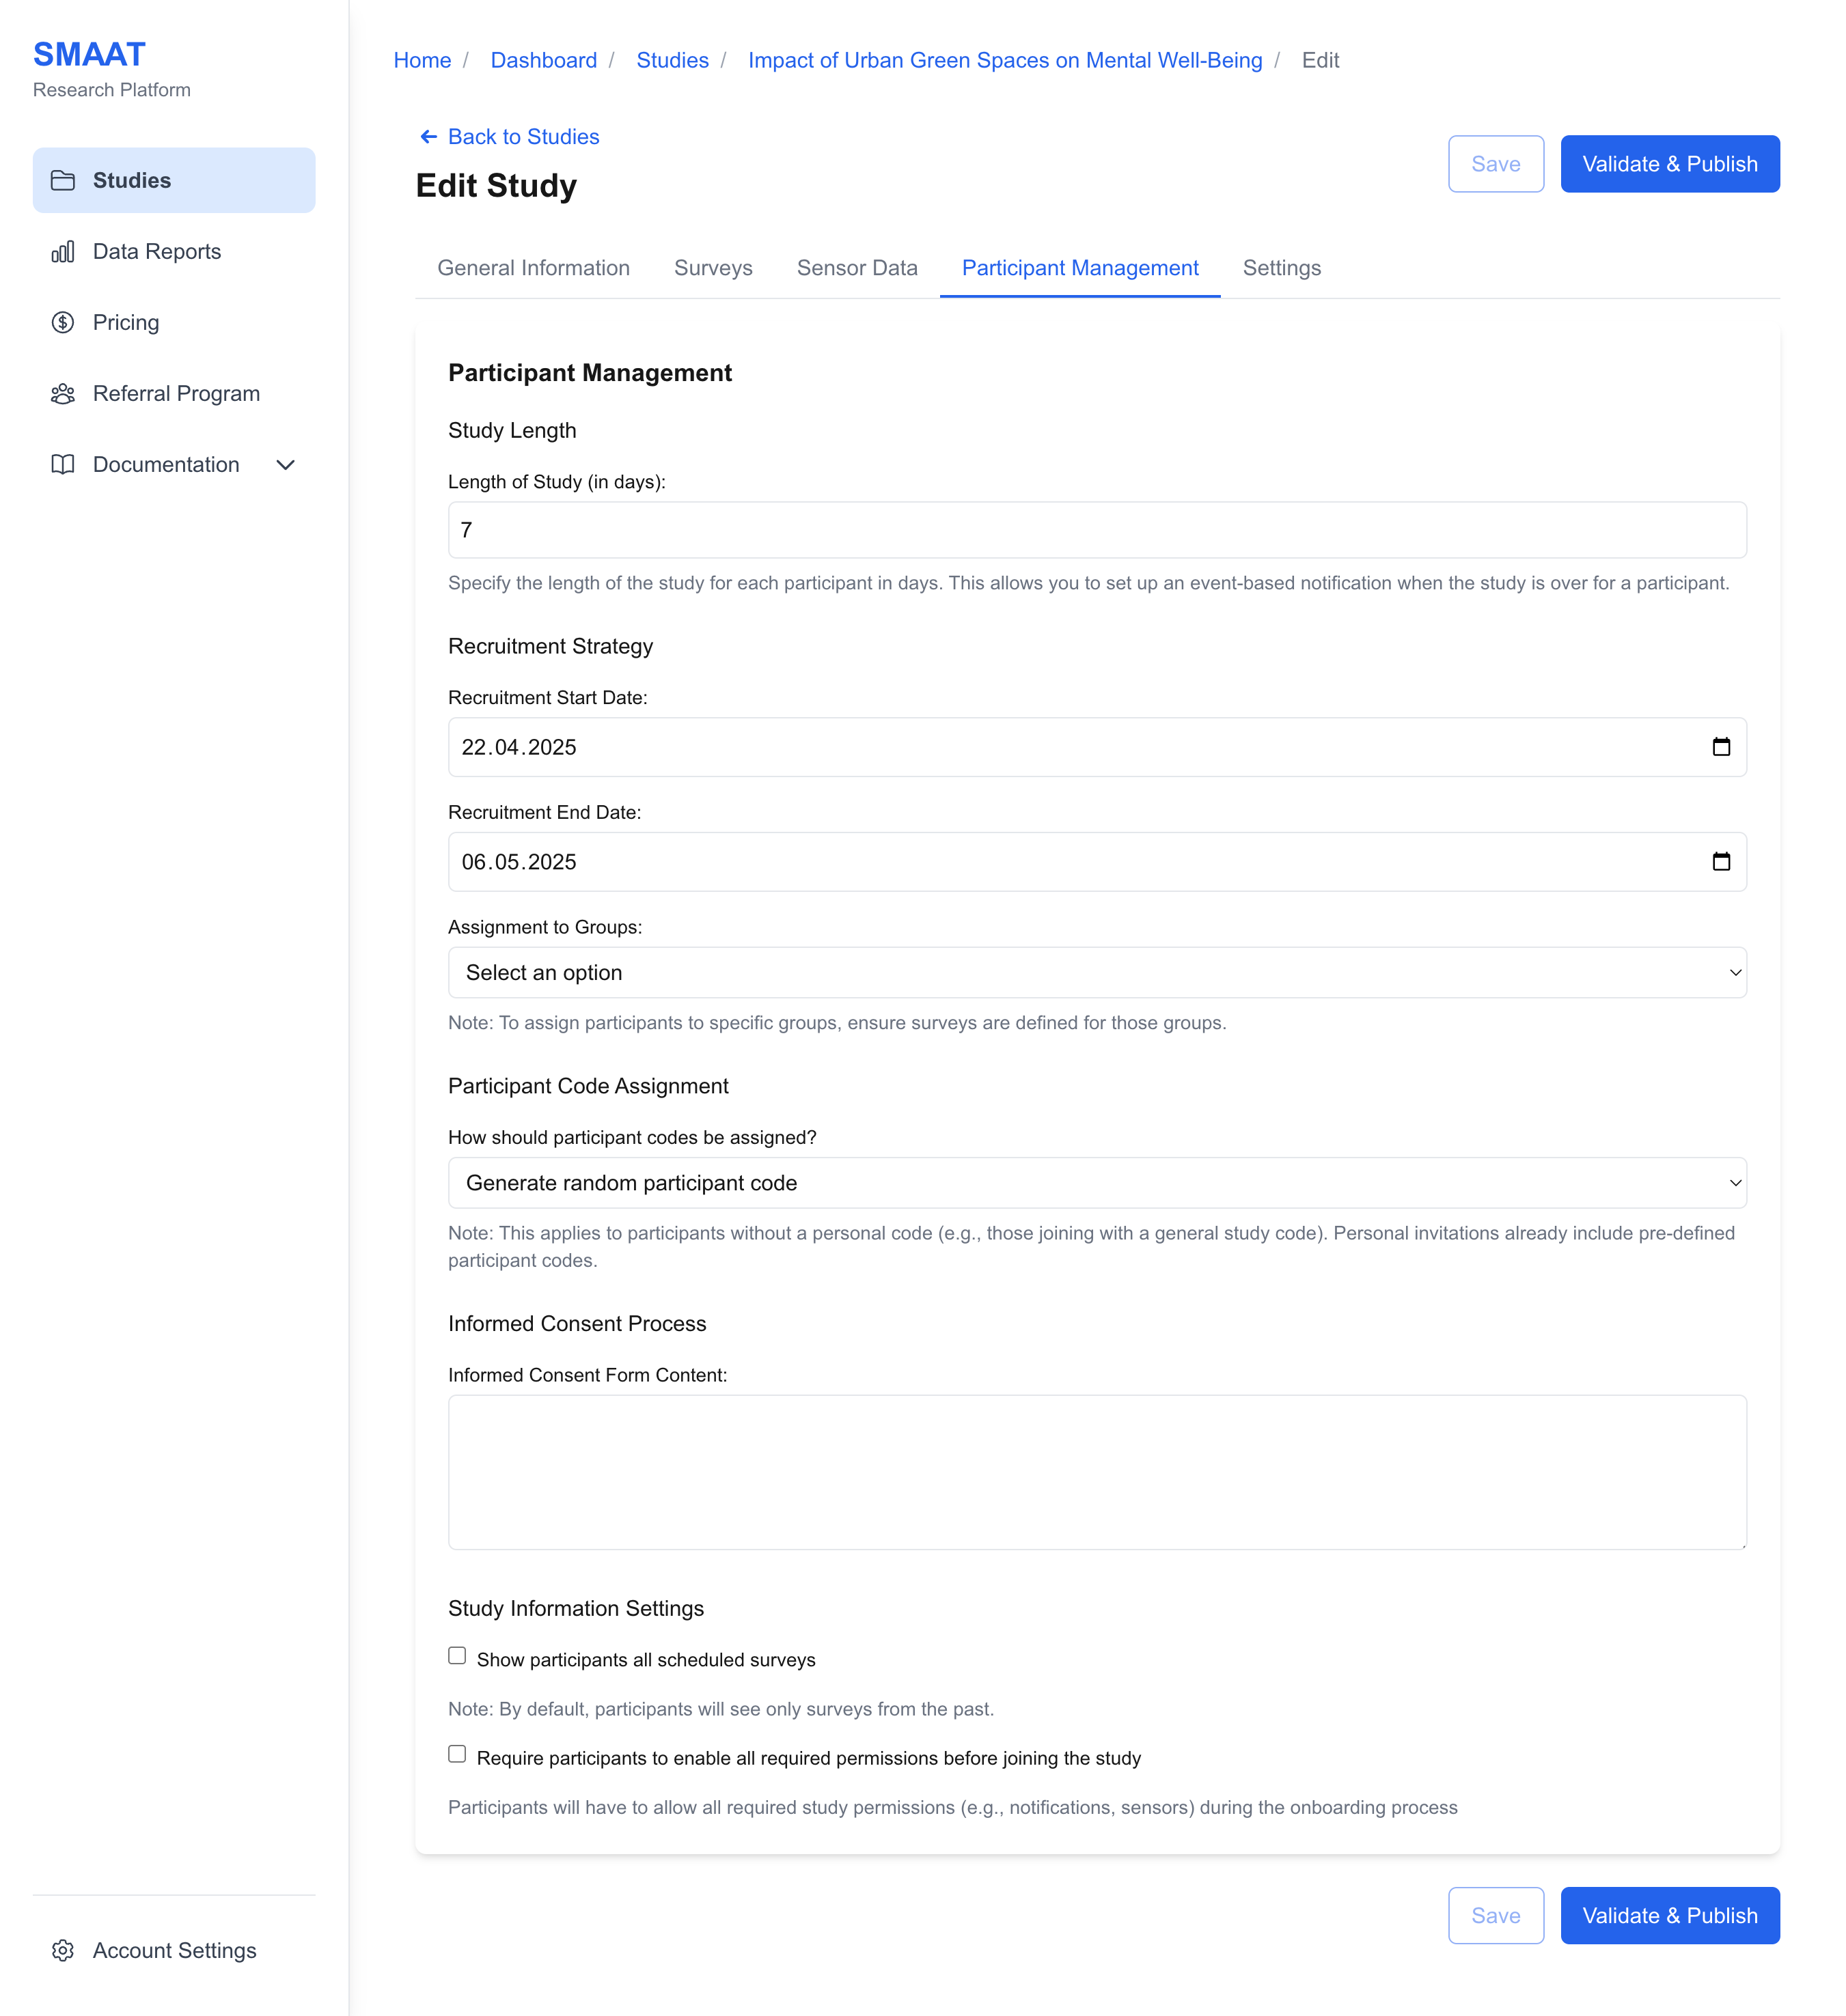Select the Studies folder icon in sidebar
1846x2016 pixels.
63,181
